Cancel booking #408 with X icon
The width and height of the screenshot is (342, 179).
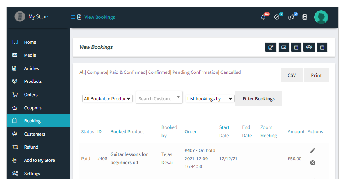(x=313, y=163)
